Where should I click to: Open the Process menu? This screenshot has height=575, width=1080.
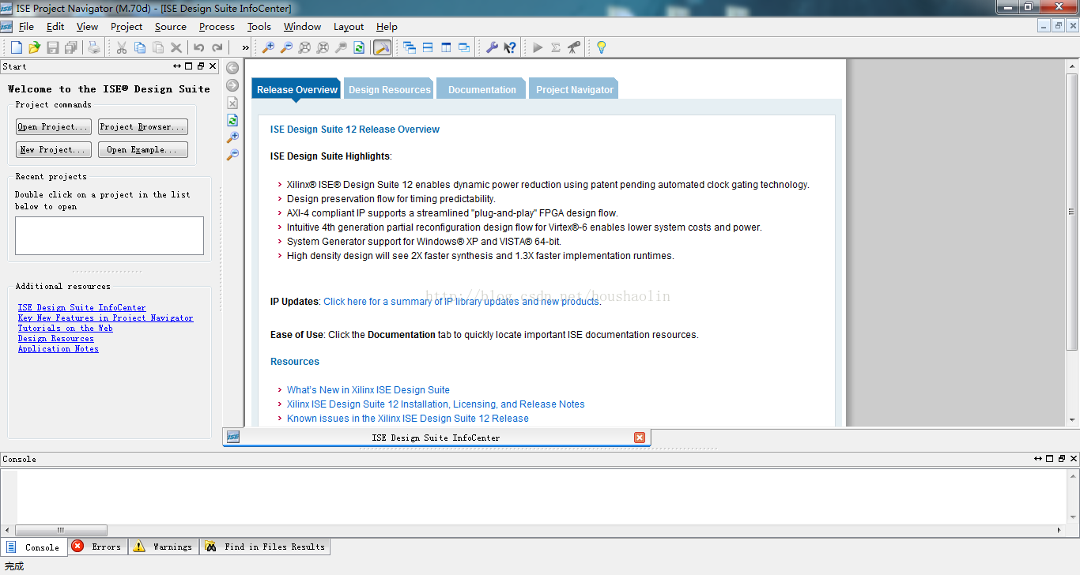217,27
